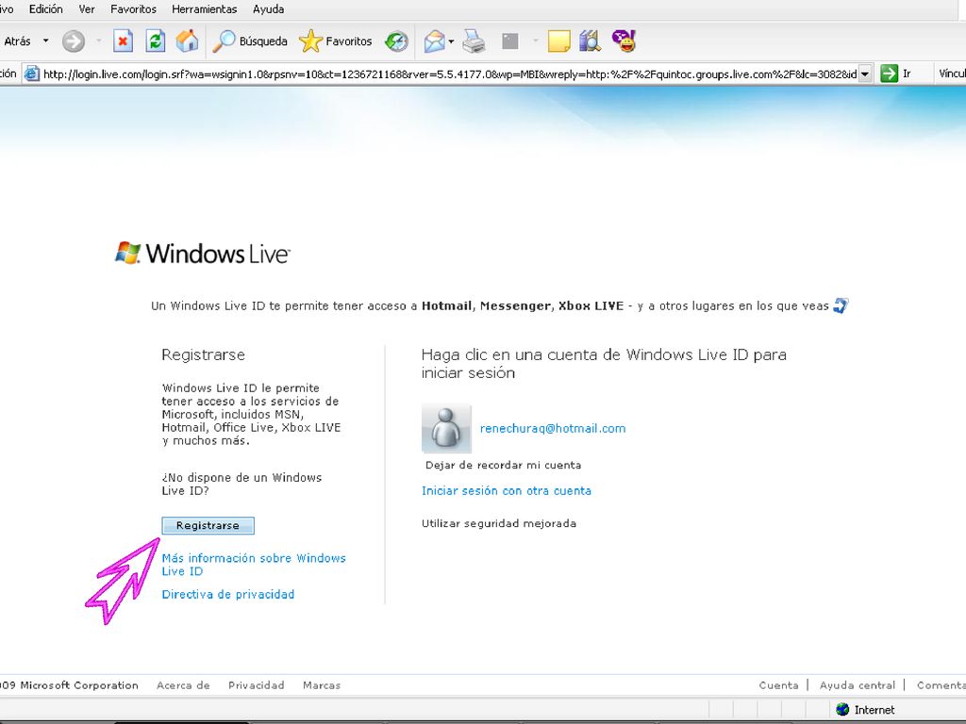Expand the Mail icon dropdown arrow
This screenshot has width=966, height=724.
452,41
